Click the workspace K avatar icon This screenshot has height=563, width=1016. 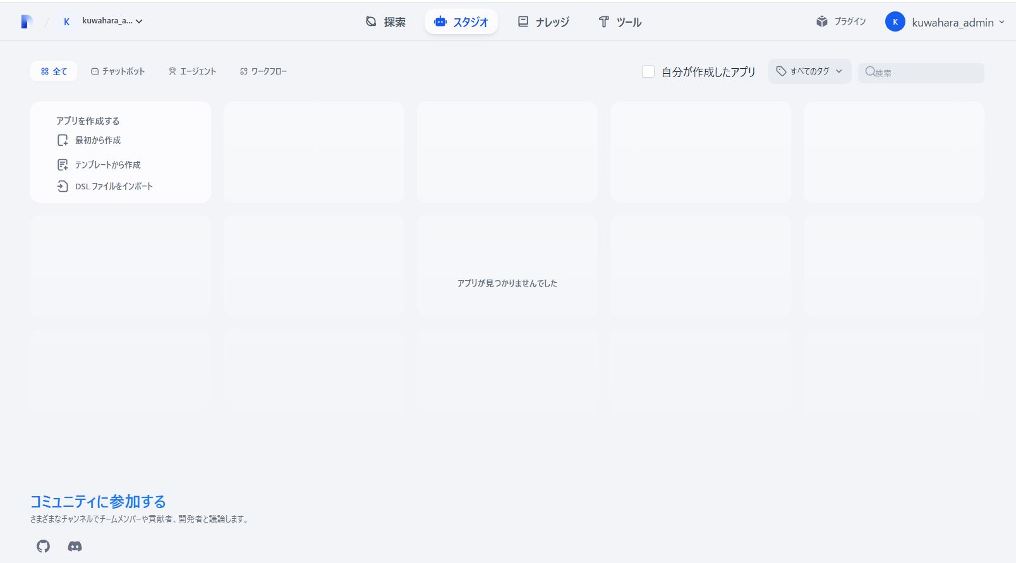pyautogui.click(x=66, y=21)
